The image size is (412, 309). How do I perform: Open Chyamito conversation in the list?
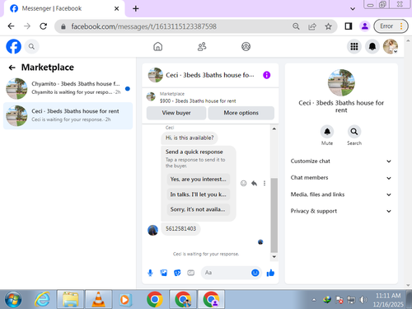coord(68,88)
